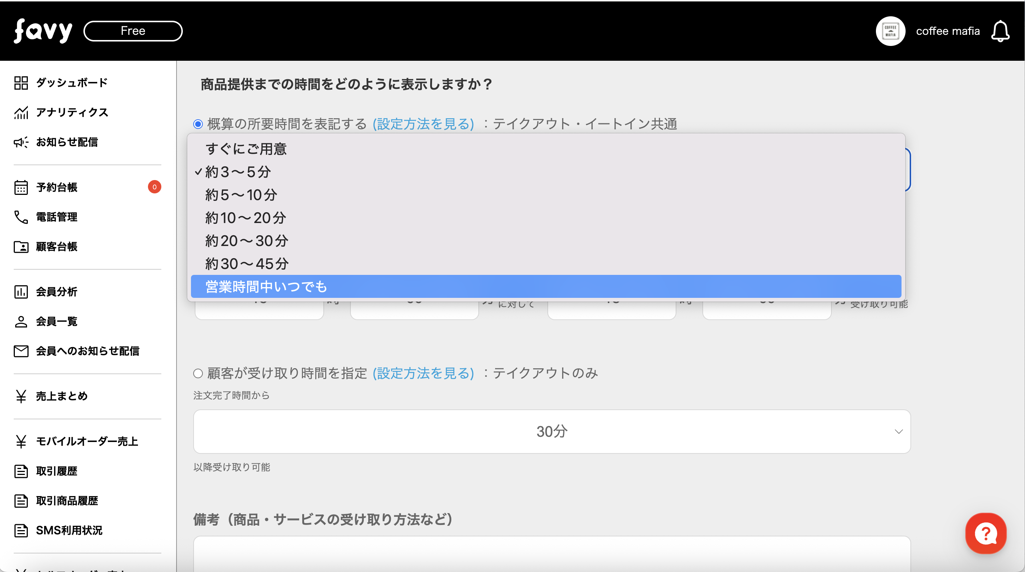Open 設定方法を見る link for 顧客が受け取り時間を指定
This screenshot has width=1025, height=572.
point(423,373)
